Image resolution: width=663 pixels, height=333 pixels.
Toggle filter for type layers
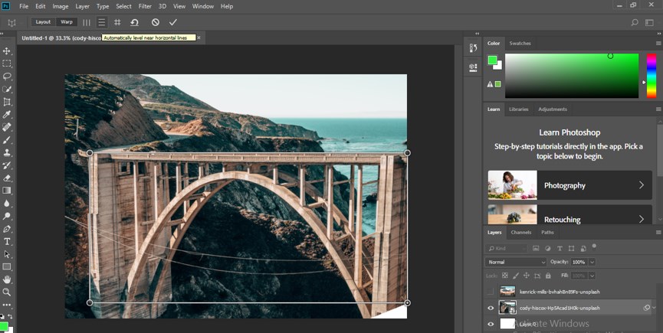point(560,249)
